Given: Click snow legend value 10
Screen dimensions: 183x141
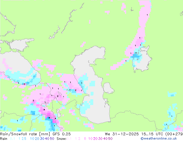Looking at the screenshot, I should point(90,139).
